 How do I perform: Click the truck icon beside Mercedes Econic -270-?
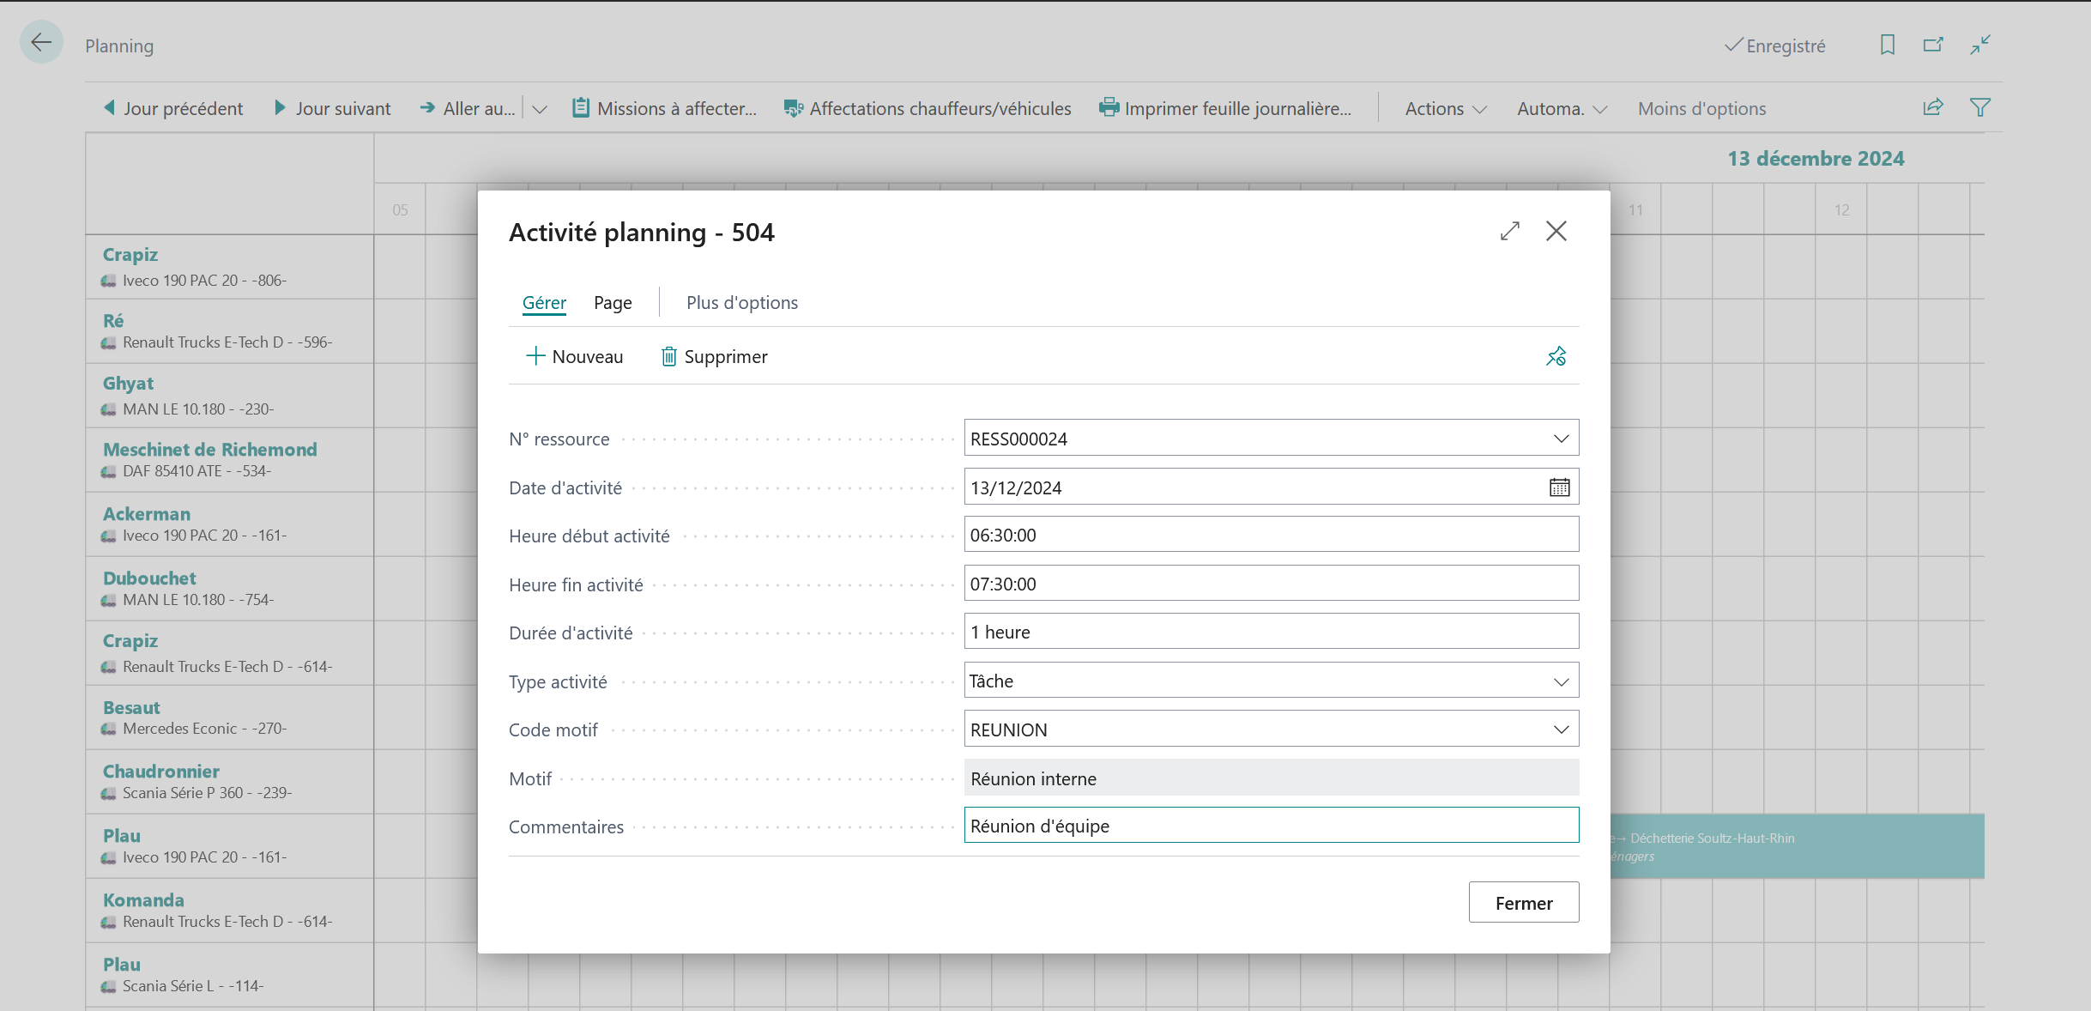click(x=109, y=729)
